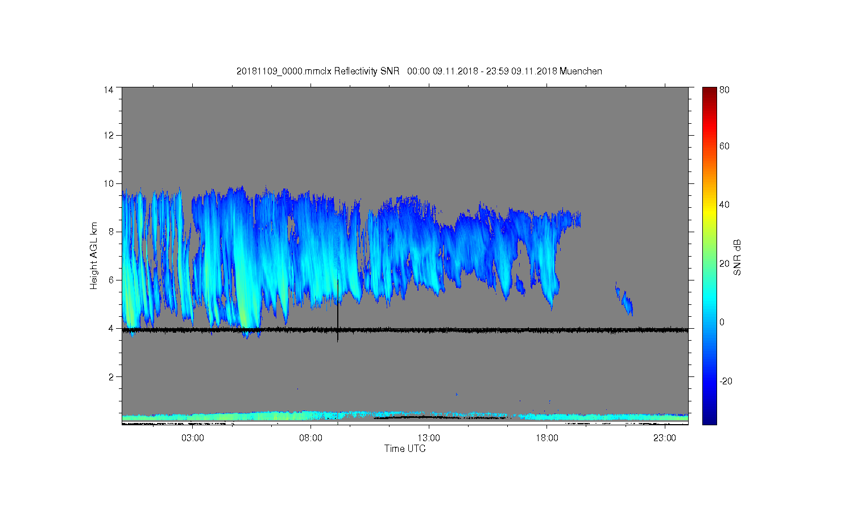Click the '14' height tick label

(108, 90)
